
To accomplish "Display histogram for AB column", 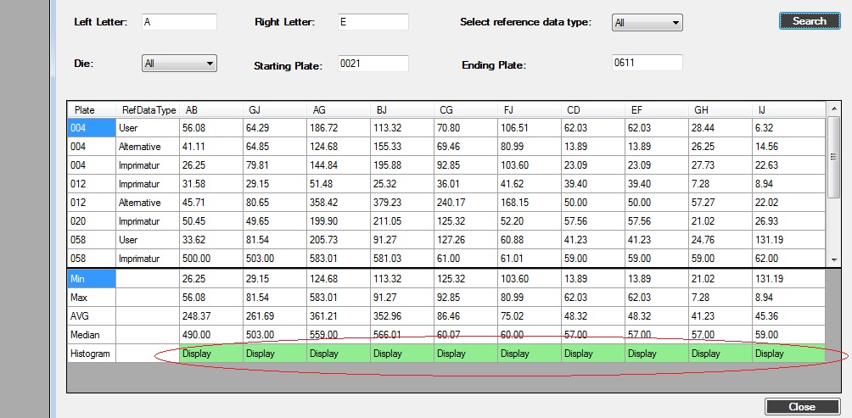I will point(211,354).
